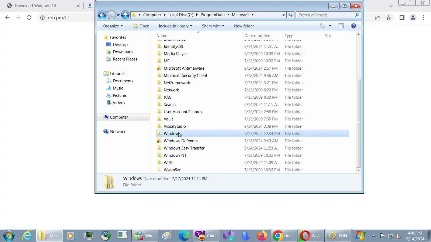Screen dimensions: 431x242
Task: Open the view options dropdown arrow
Action: [330, 26]
